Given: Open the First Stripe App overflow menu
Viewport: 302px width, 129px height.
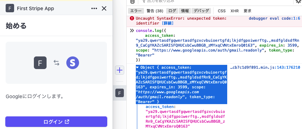Looking at the screenshot, I should (x=94, y=8).
